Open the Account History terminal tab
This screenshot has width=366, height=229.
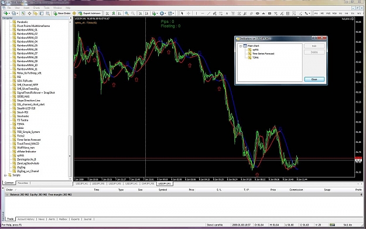click(26, 219)
